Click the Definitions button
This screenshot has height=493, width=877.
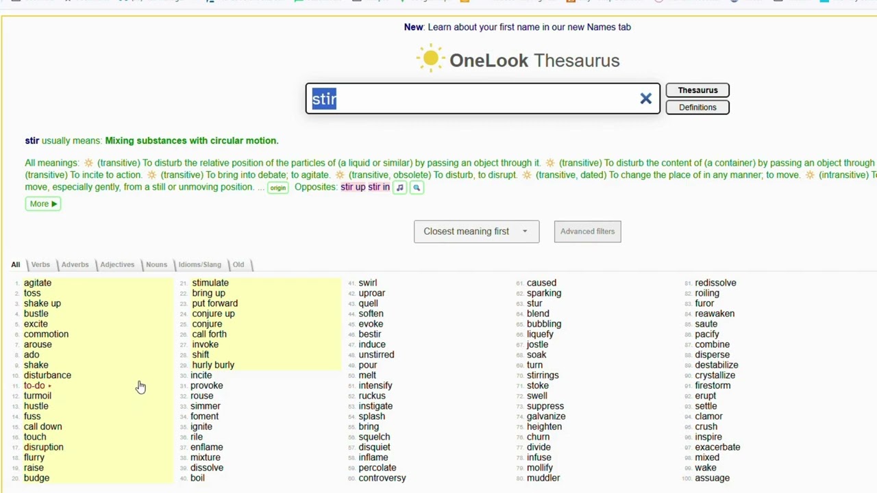coord(697,108)
